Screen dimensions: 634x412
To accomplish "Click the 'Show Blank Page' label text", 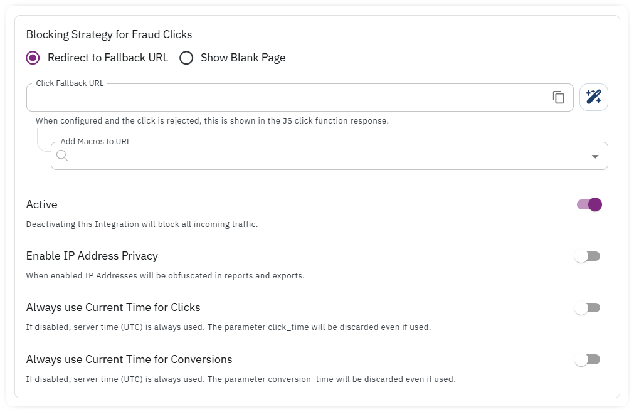I will coord(243,58).
